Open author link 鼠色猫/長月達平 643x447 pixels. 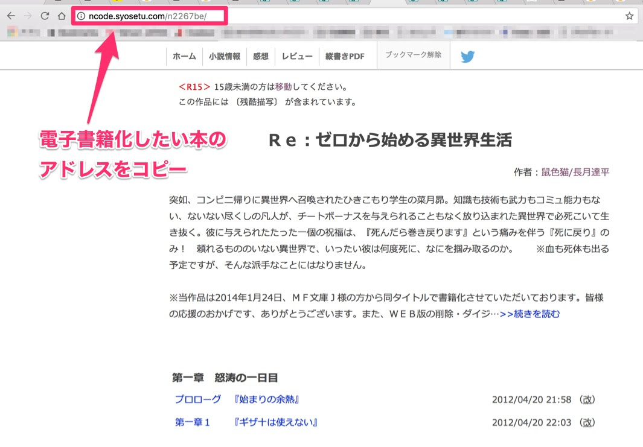click(x=575, y=172)
